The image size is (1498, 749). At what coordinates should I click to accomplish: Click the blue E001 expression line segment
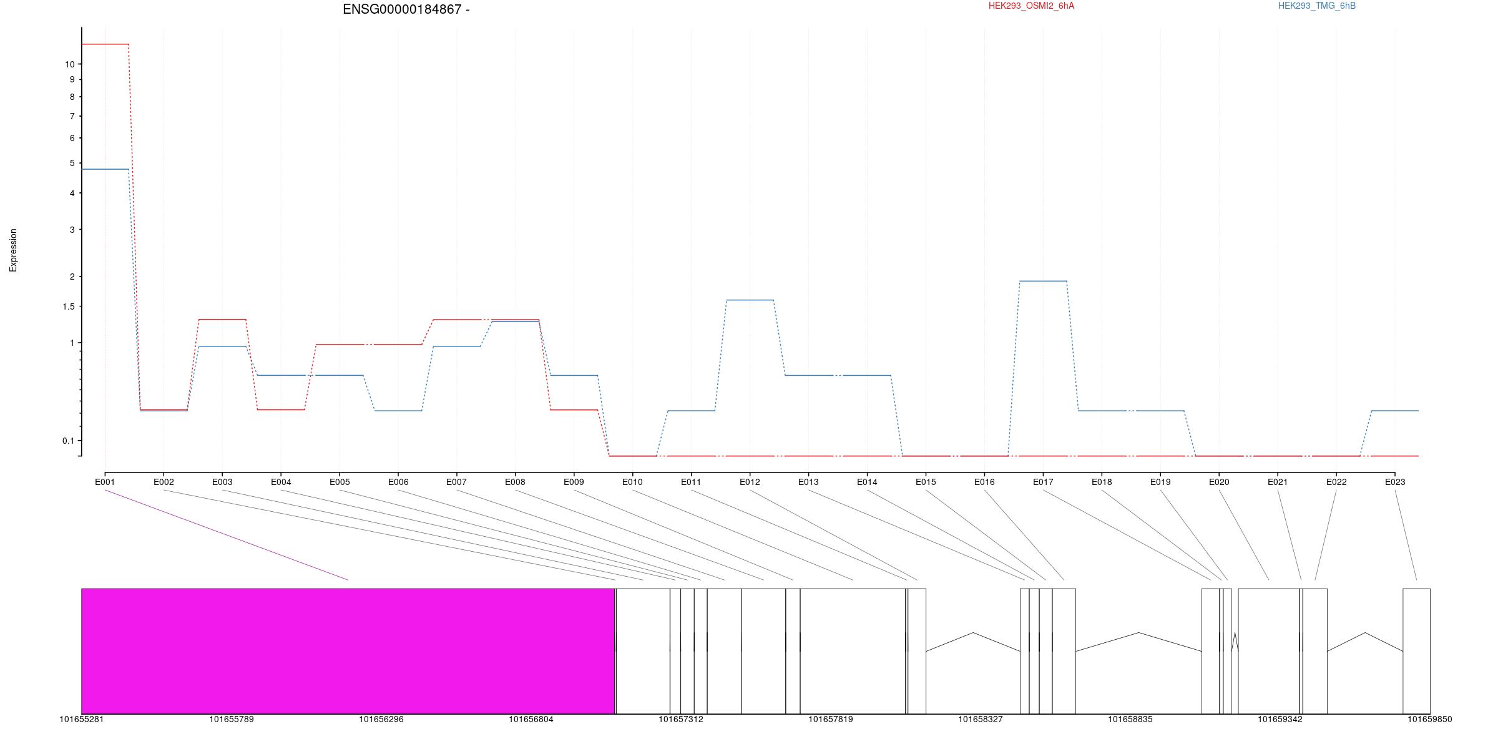pos(105,169)
